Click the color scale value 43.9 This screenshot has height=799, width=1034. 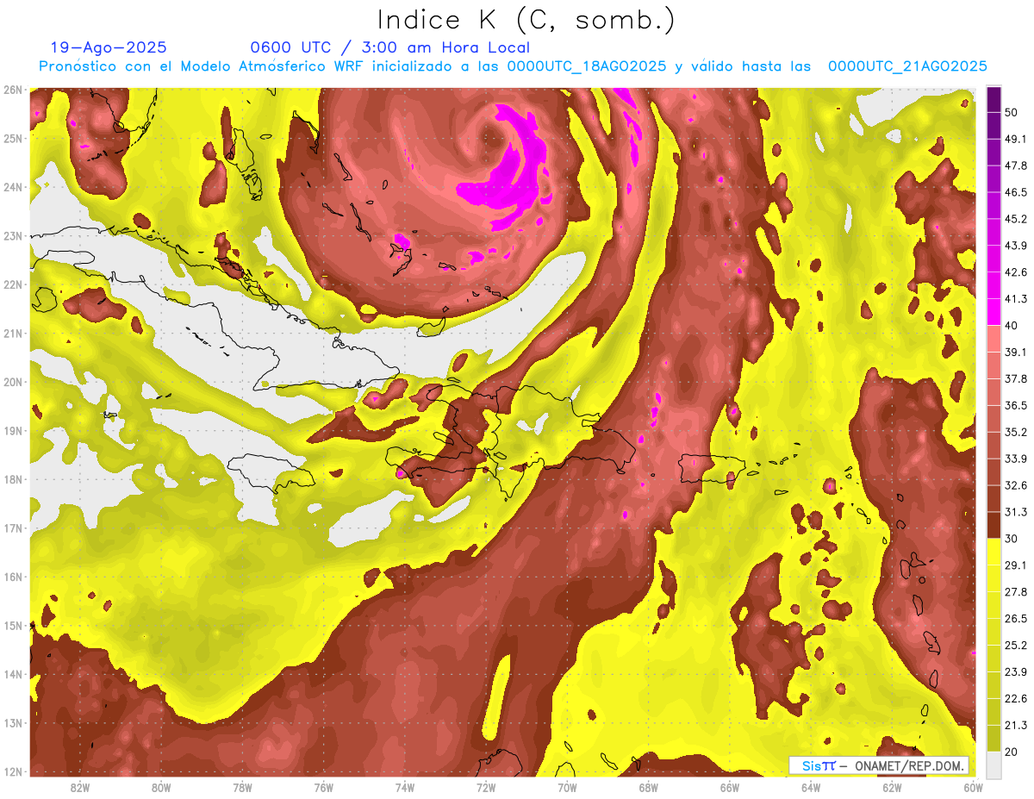coord(1016,246)
